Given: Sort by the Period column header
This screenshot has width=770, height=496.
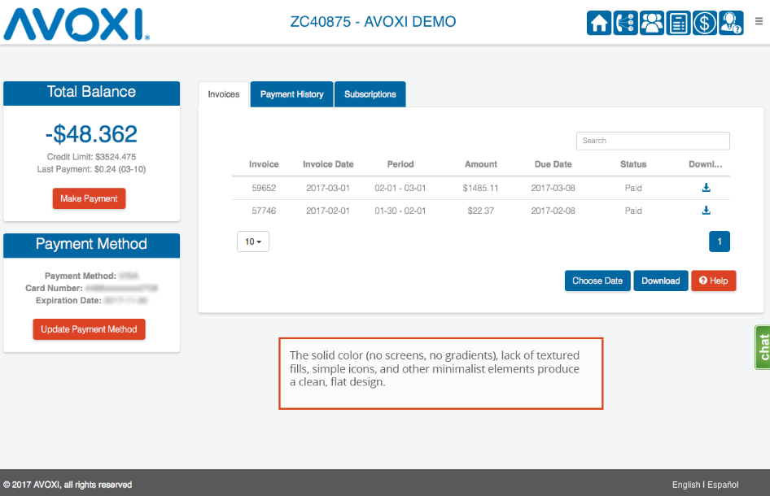Looking at the screenshot, I should pyautogui.click(x=400, y=164).
